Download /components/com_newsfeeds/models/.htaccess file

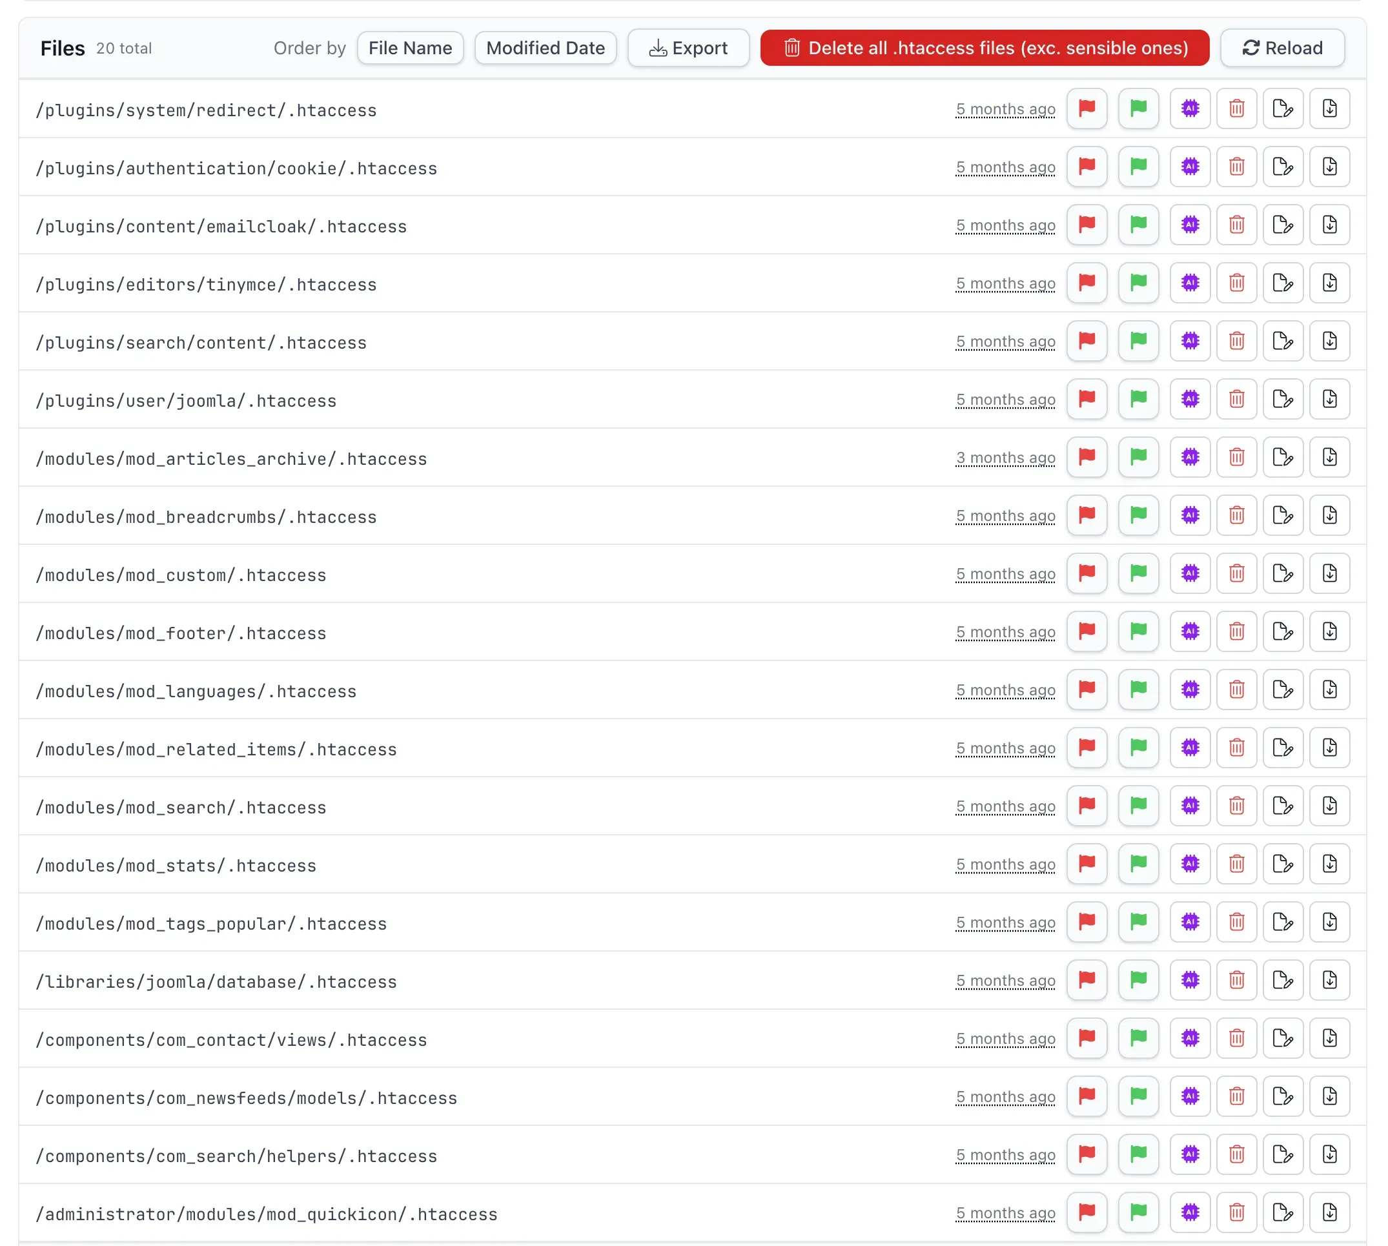tap(1330, 1098)
